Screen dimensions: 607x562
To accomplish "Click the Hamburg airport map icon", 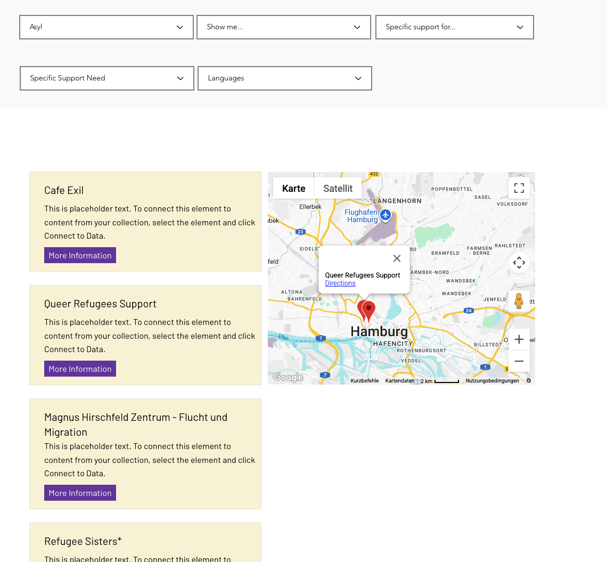I will point(385,215).
